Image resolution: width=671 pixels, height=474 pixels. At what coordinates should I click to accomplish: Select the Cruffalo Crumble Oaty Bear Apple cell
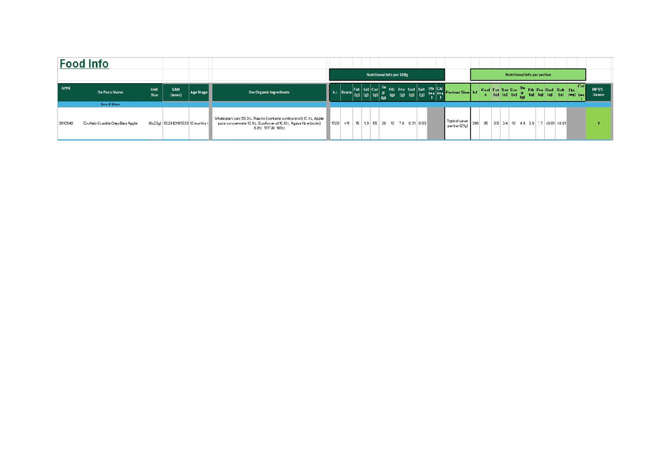coord(111,123)
